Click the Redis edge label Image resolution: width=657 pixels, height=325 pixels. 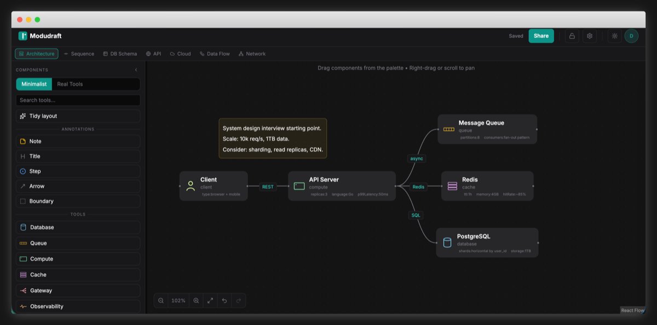coord(418,187)
